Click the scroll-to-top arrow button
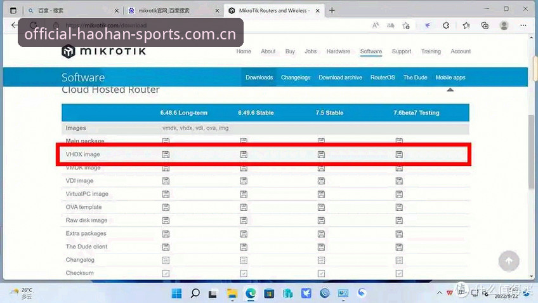538x303 pixels. (x=509, y=261)
